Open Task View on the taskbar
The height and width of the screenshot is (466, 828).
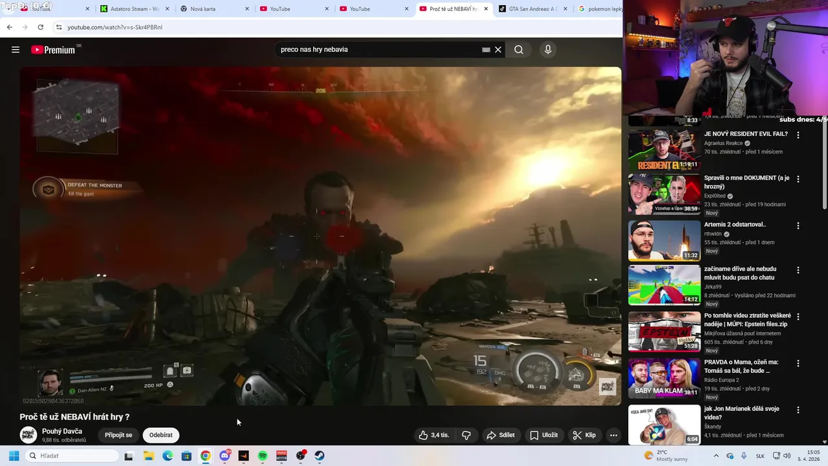click(129, 456)
